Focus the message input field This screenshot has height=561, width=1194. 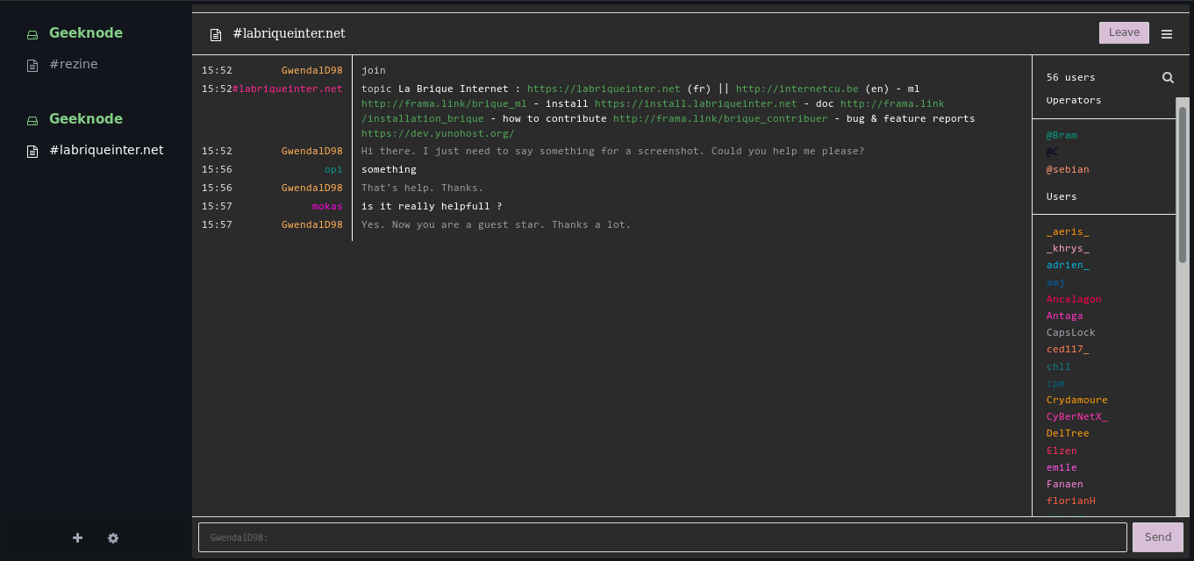pyautogui.click(x=662, y=536)
